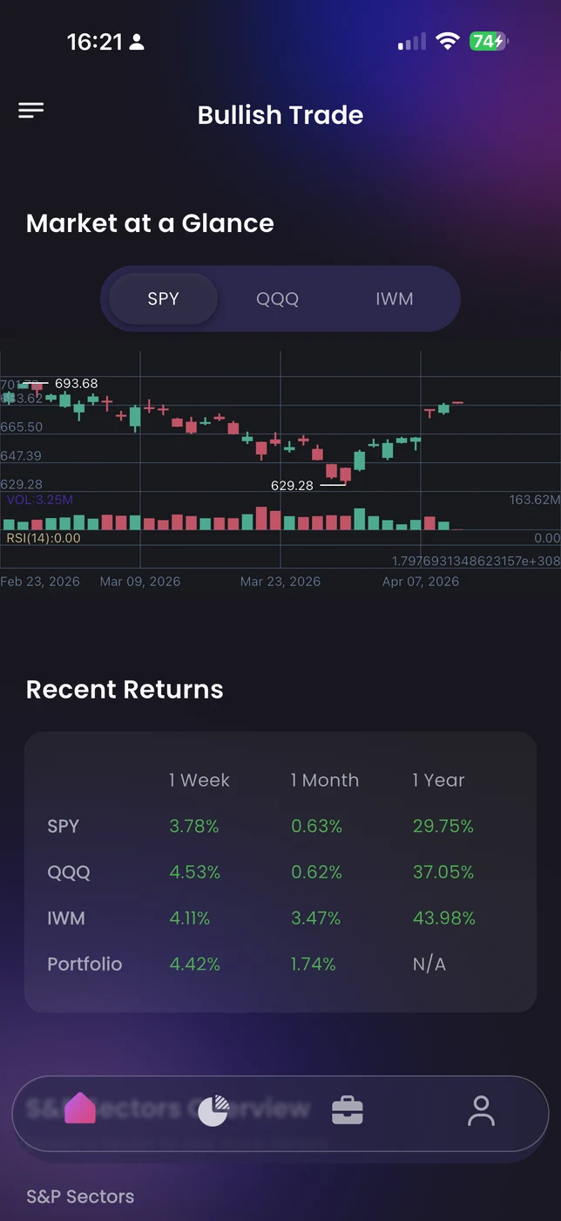Open the user profile tab
The image size is (561, 1221).
click(x=481, y=1110)
